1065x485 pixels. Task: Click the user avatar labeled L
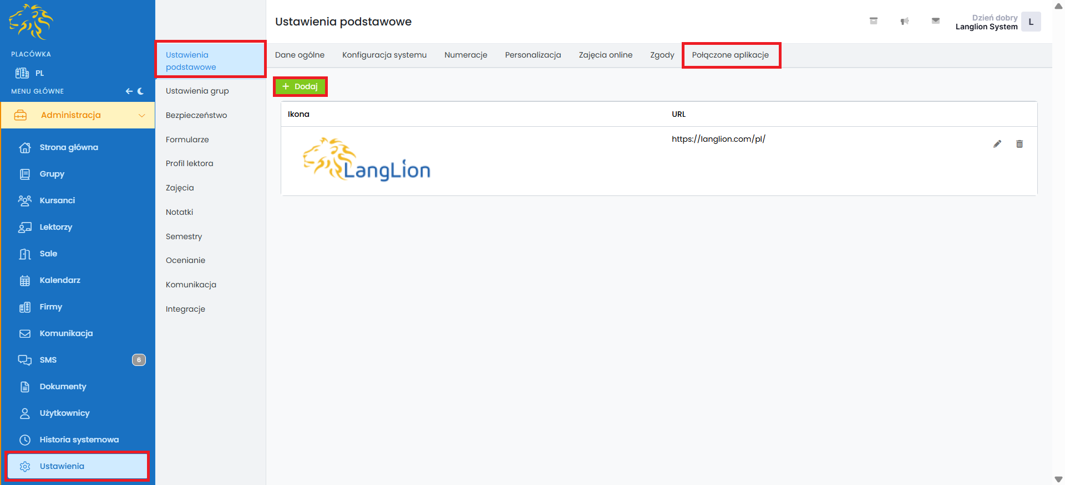[1031, 22]
